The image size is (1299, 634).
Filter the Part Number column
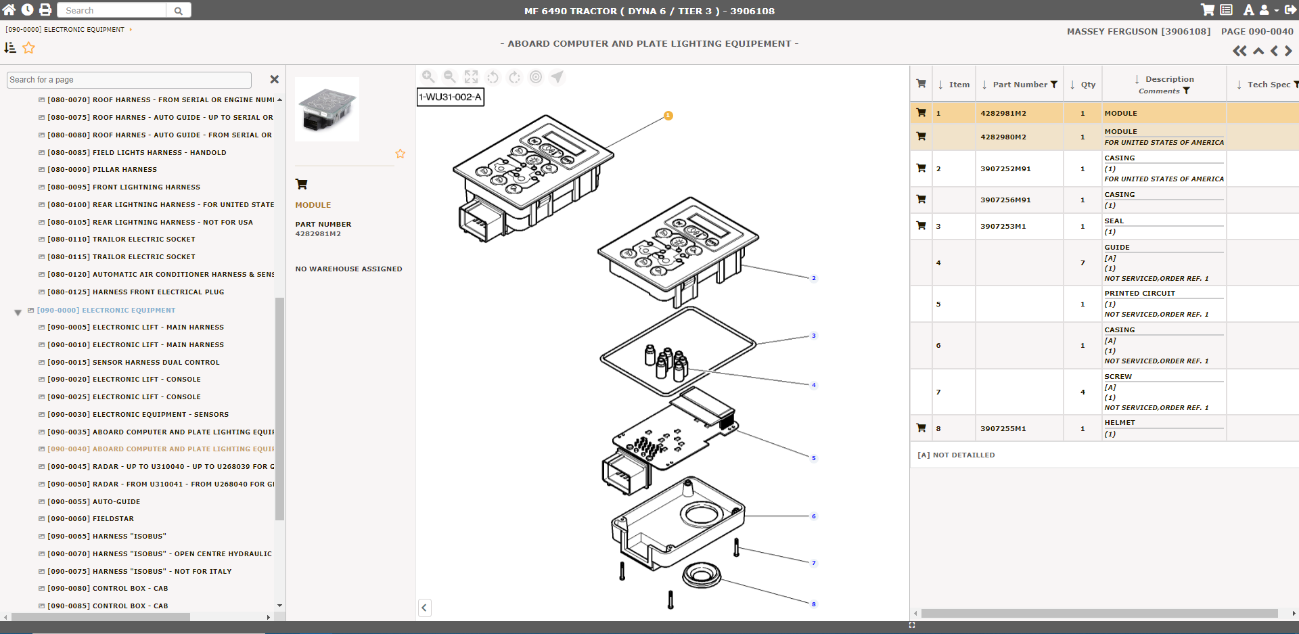[x=1054, y=85]
